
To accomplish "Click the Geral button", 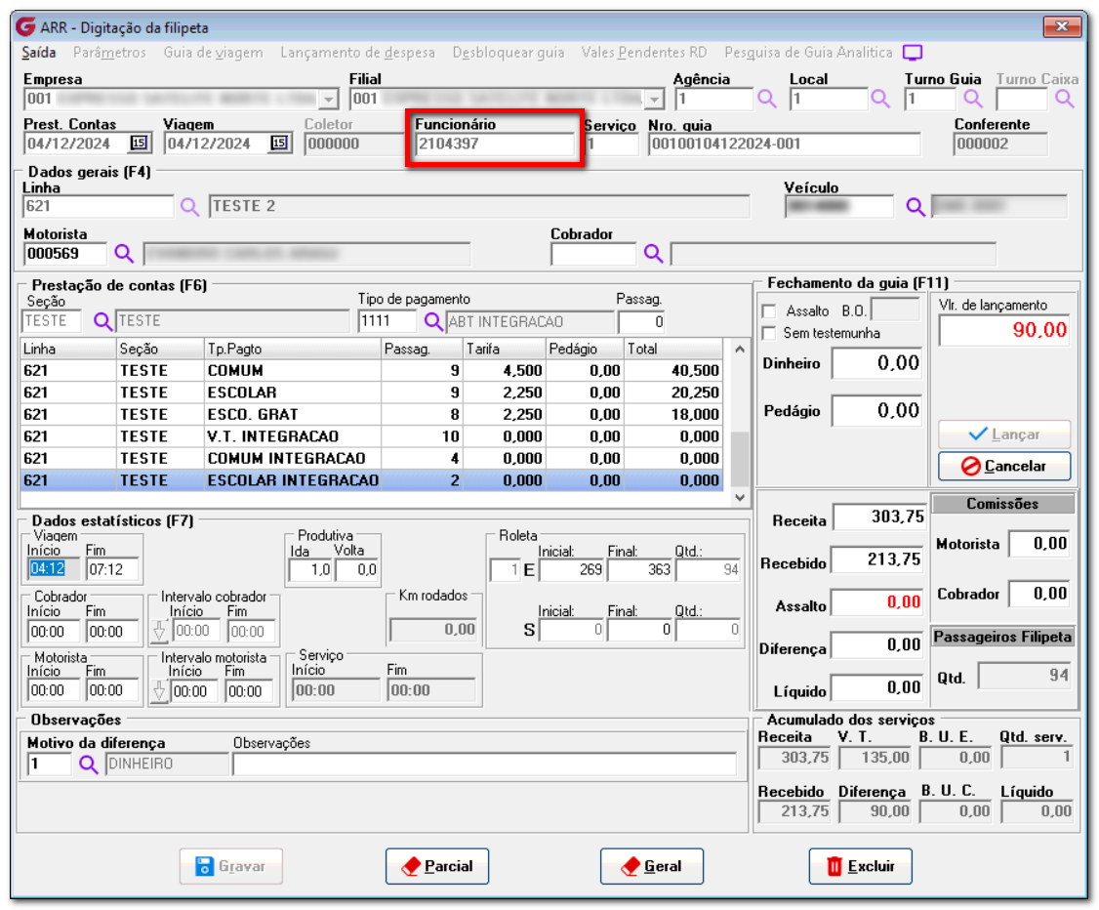I will pos(651,866).
